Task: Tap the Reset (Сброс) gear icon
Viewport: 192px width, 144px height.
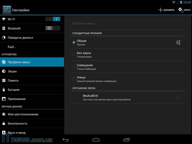Action: 180,10
